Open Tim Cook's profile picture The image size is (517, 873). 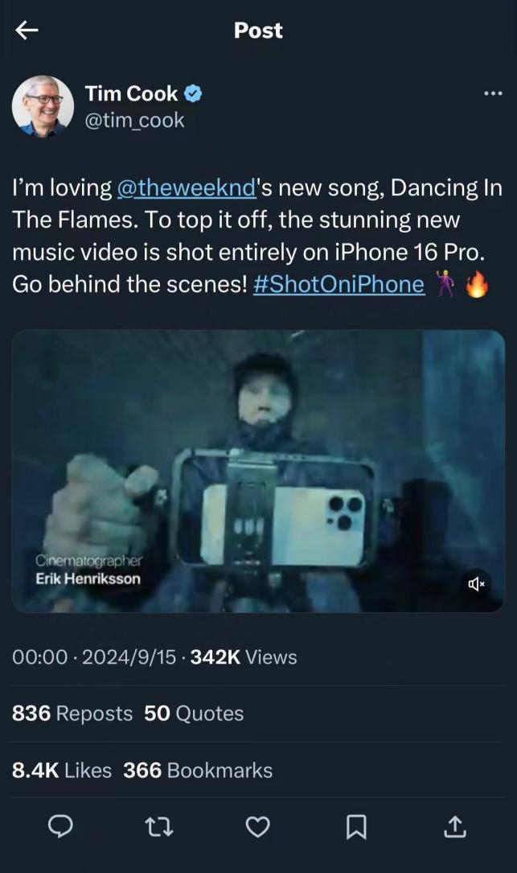[x=39, y=107]
